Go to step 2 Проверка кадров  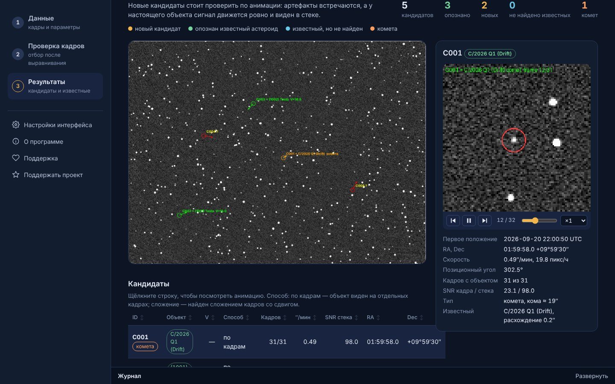[x=55, y=54]
